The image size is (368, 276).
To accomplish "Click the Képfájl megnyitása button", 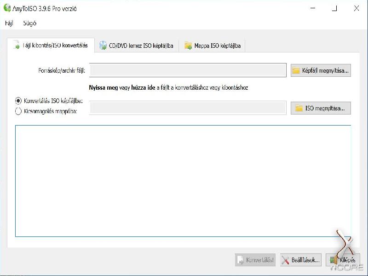I will (x=321, y=70).
